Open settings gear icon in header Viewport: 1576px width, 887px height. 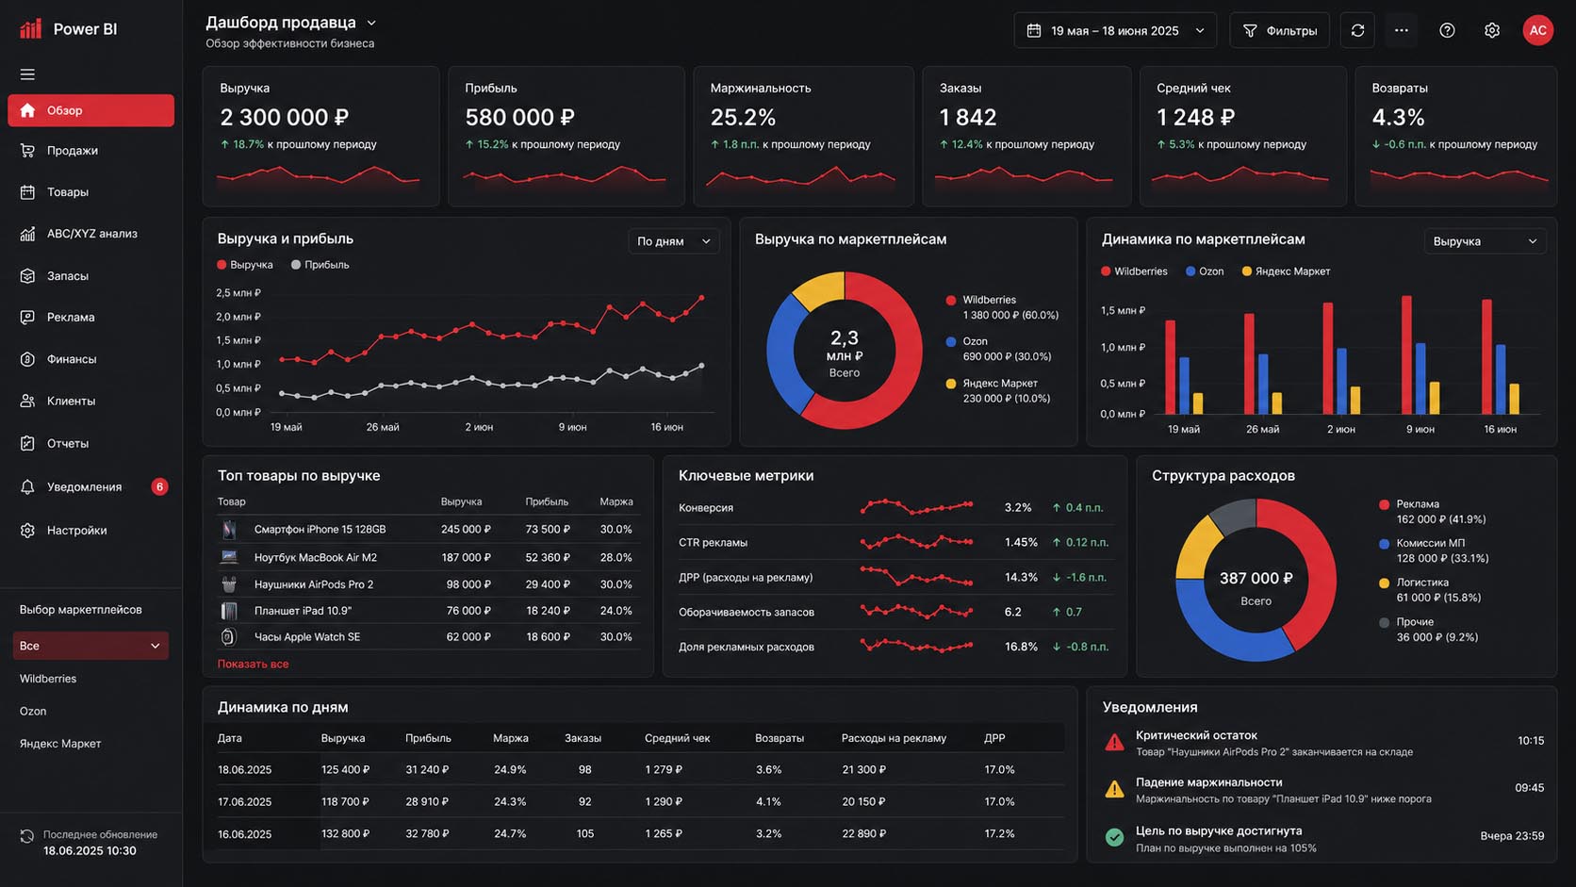tap(1491, 30)
